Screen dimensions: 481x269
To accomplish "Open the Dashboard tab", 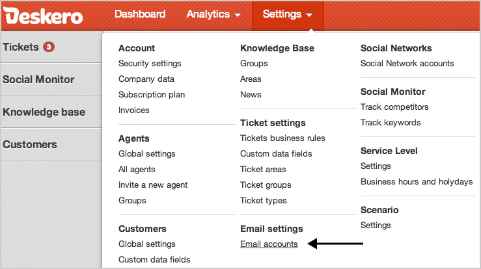I will pos(140,14).
